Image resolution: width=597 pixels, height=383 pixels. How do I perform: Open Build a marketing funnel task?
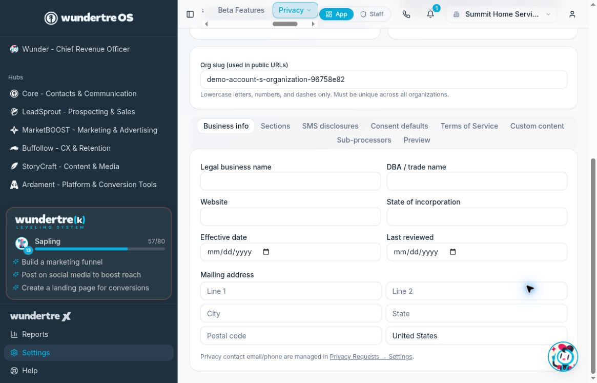62,262
